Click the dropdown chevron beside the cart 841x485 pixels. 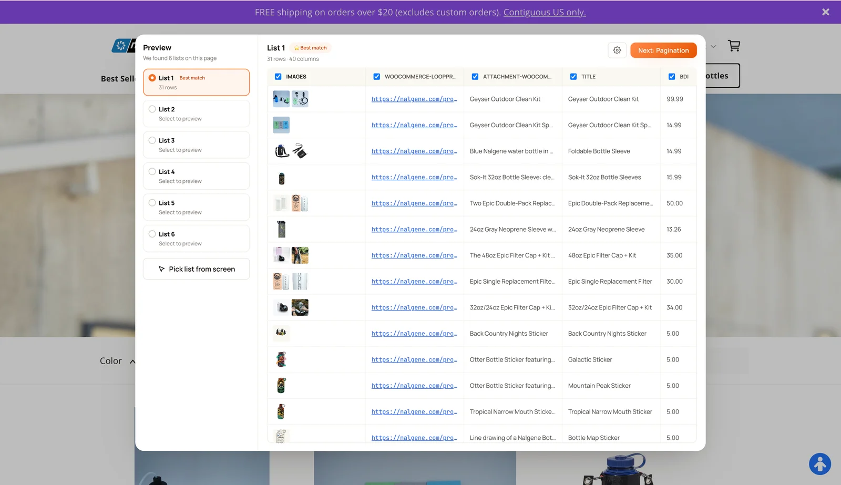[x=713, y=46]
